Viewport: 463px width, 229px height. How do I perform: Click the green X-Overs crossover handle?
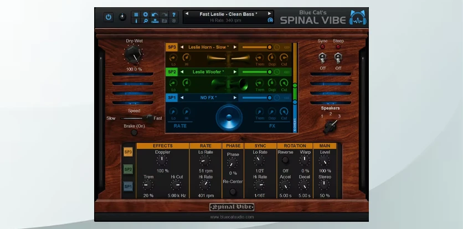coord(295,86)
